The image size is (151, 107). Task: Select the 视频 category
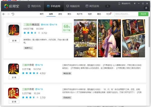click(x=90, y=14)
